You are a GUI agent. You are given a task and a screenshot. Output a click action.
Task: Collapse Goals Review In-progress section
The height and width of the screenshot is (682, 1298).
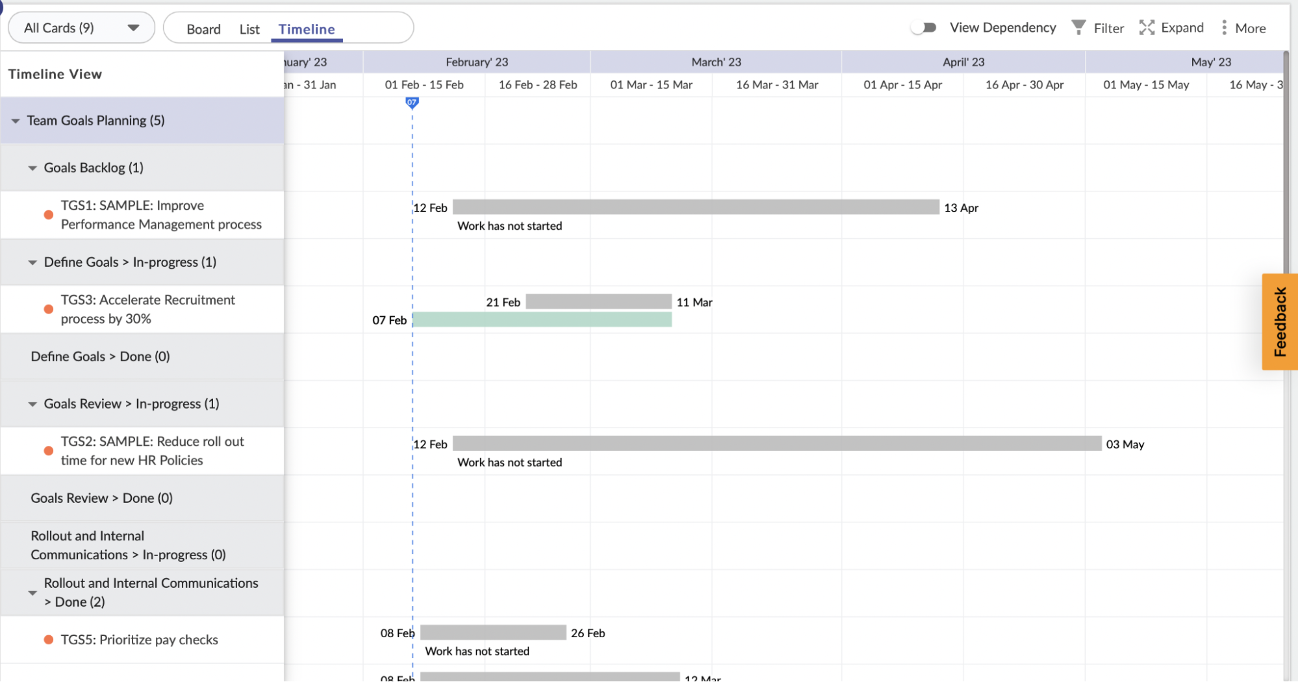coord(32,403)
